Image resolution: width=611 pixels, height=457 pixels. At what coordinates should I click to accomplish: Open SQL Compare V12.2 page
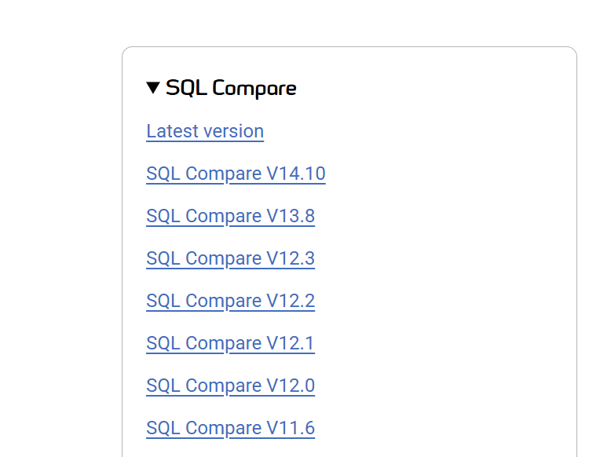230,301
